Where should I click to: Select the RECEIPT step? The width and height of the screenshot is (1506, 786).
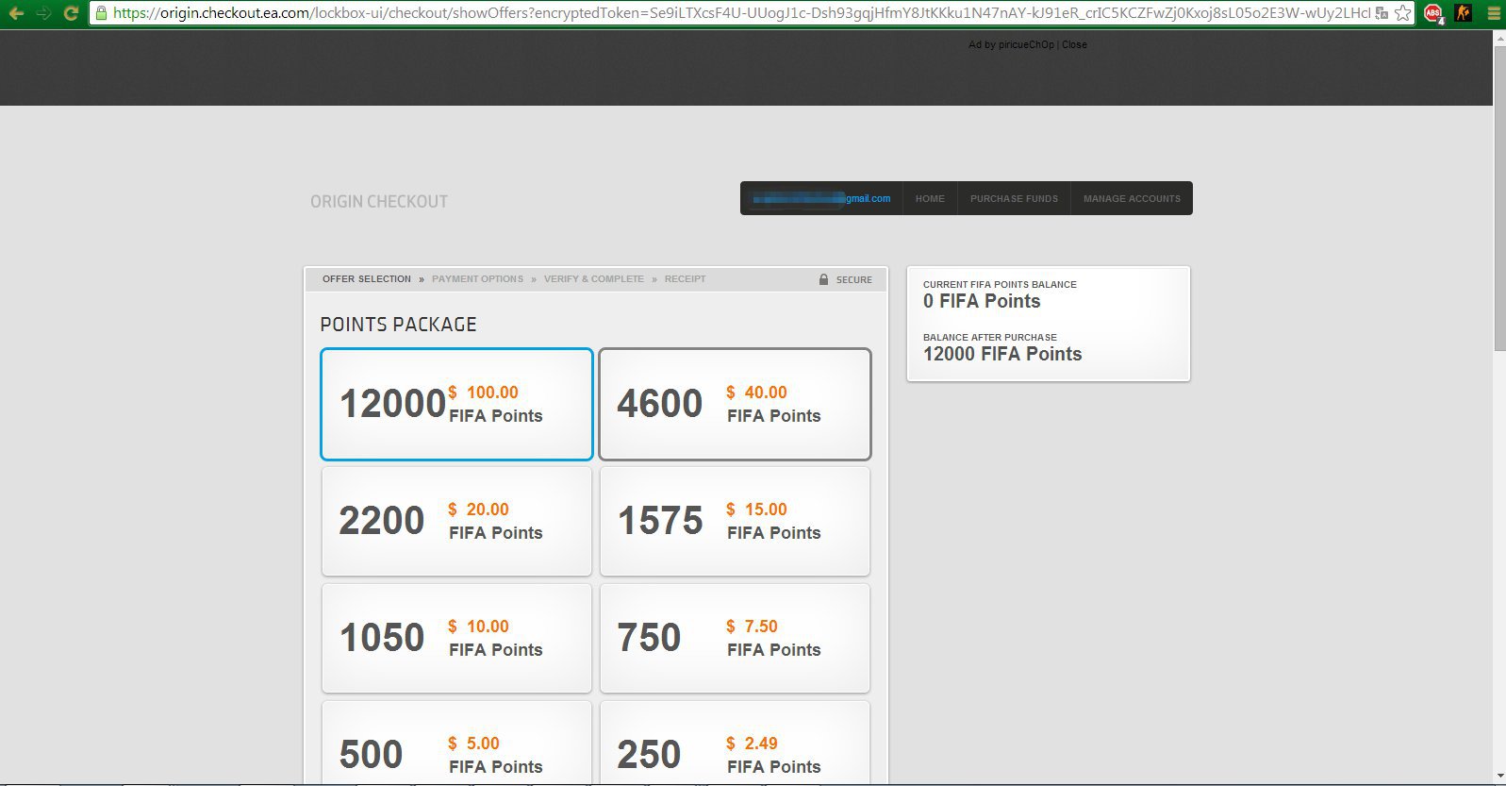pyautogui.click(x=685, y=279)
